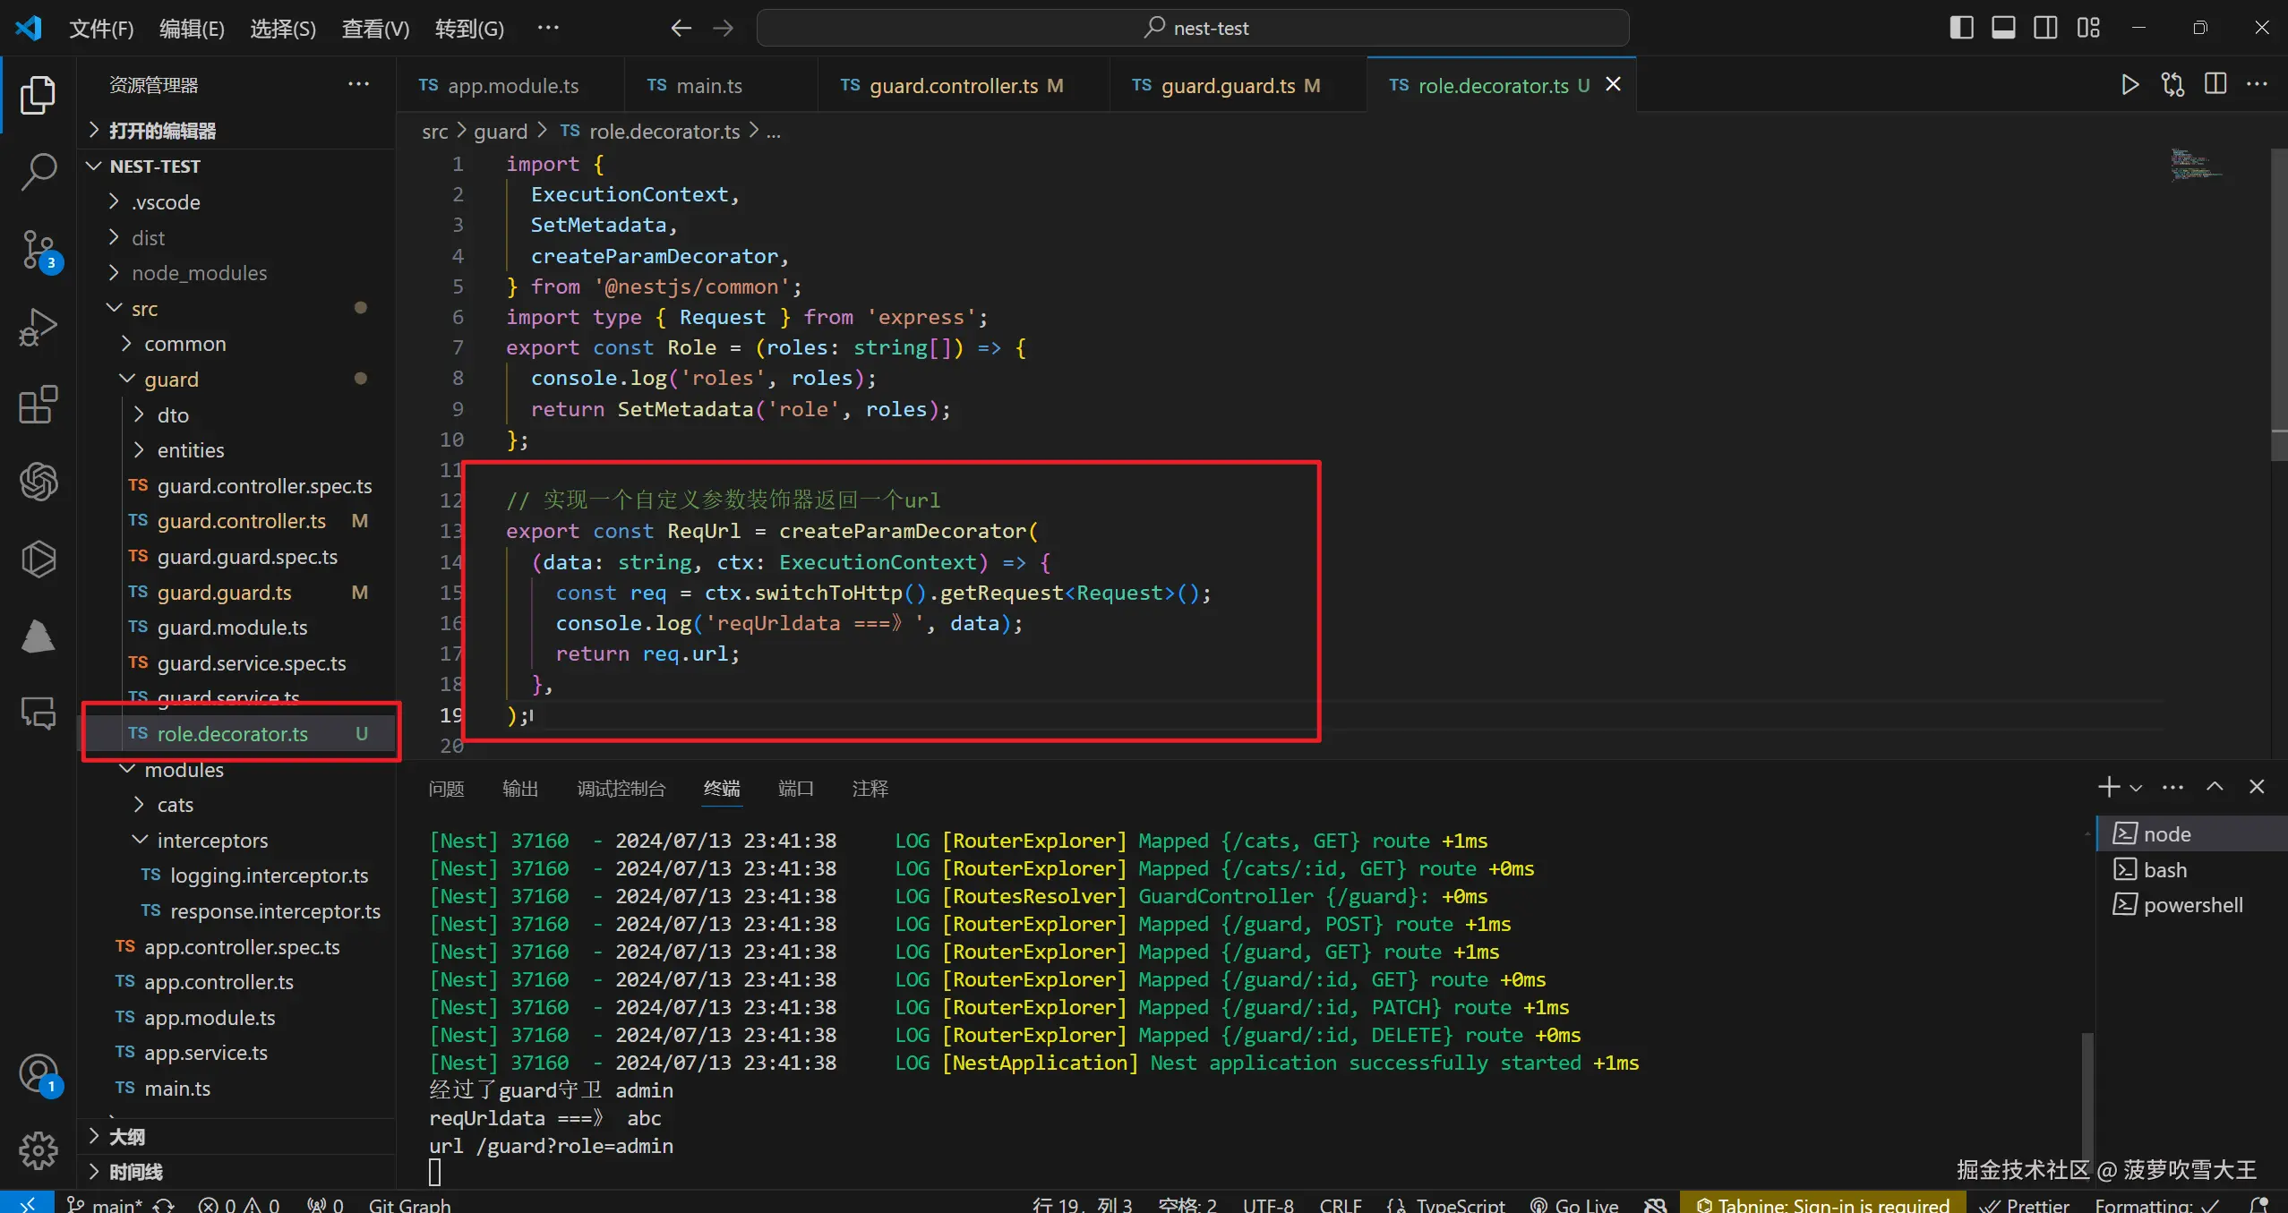The image size is (2288, 1213).
Task: Click the editor minimap preview
Action: (x=2196, y=165)
